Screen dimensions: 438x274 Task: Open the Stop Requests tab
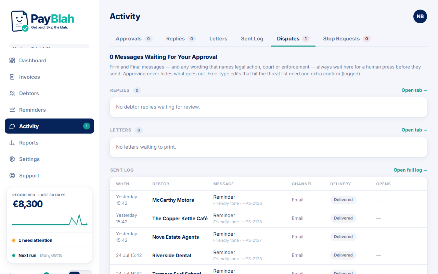pos(347,39)
